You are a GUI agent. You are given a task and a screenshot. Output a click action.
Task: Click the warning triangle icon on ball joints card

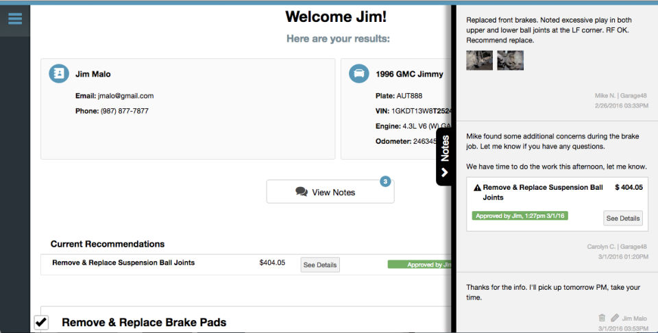coord(477,188)
